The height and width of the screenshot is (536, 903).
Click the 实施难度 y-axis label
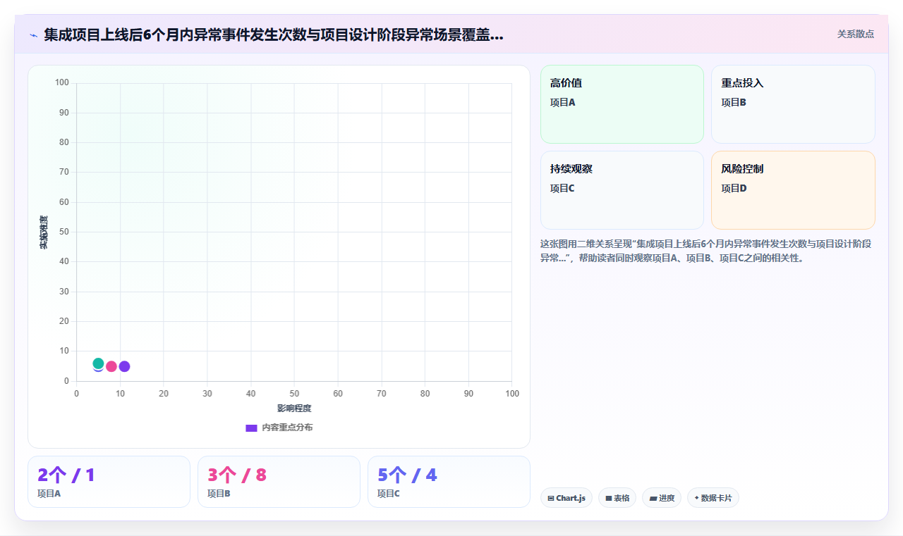click(44, 232)
